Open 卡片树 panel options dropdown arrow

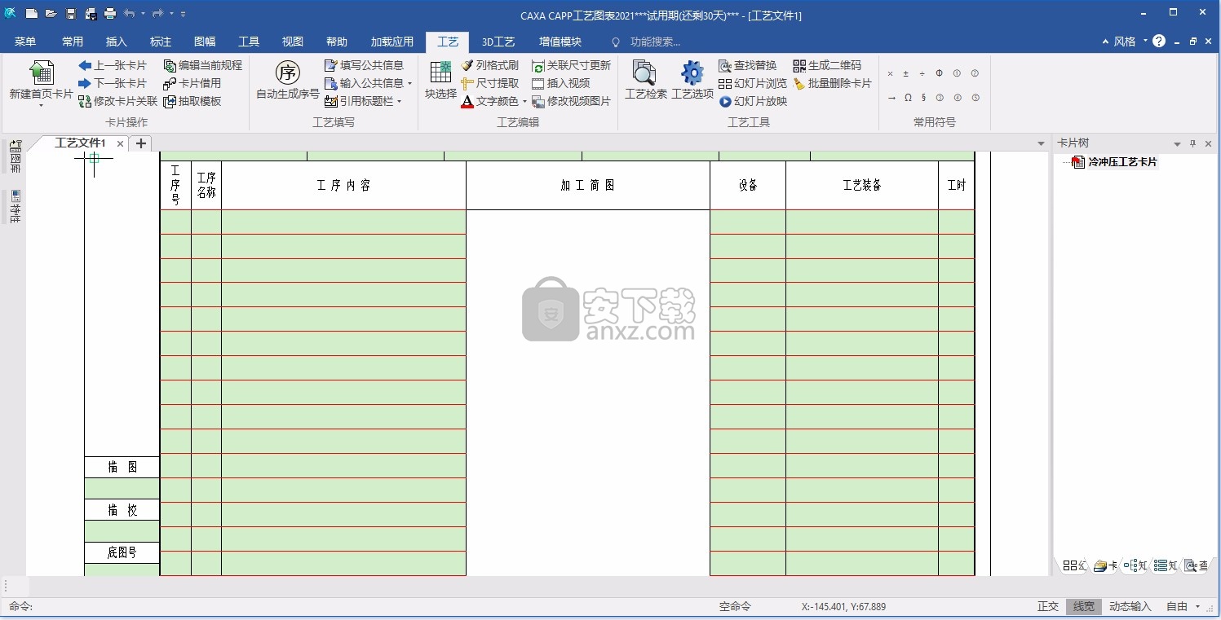1177,144
